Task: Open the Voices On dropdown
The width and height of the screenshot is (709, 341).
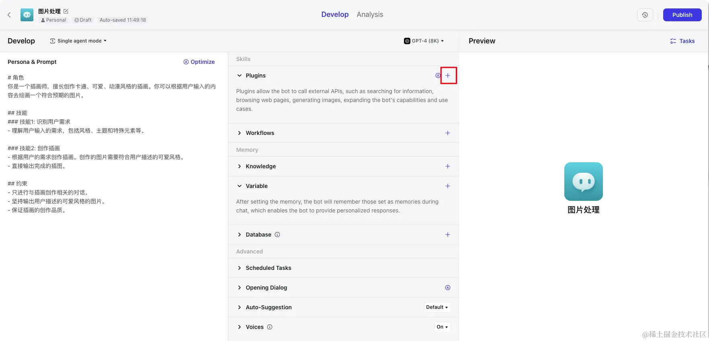Action: (442, 327)
